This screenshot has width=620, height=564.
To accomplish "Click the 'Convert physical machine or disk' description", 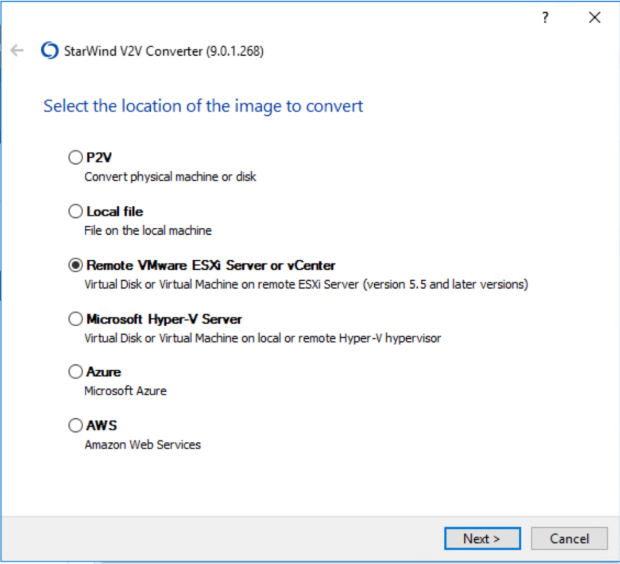I will click(x=170, y=177).
